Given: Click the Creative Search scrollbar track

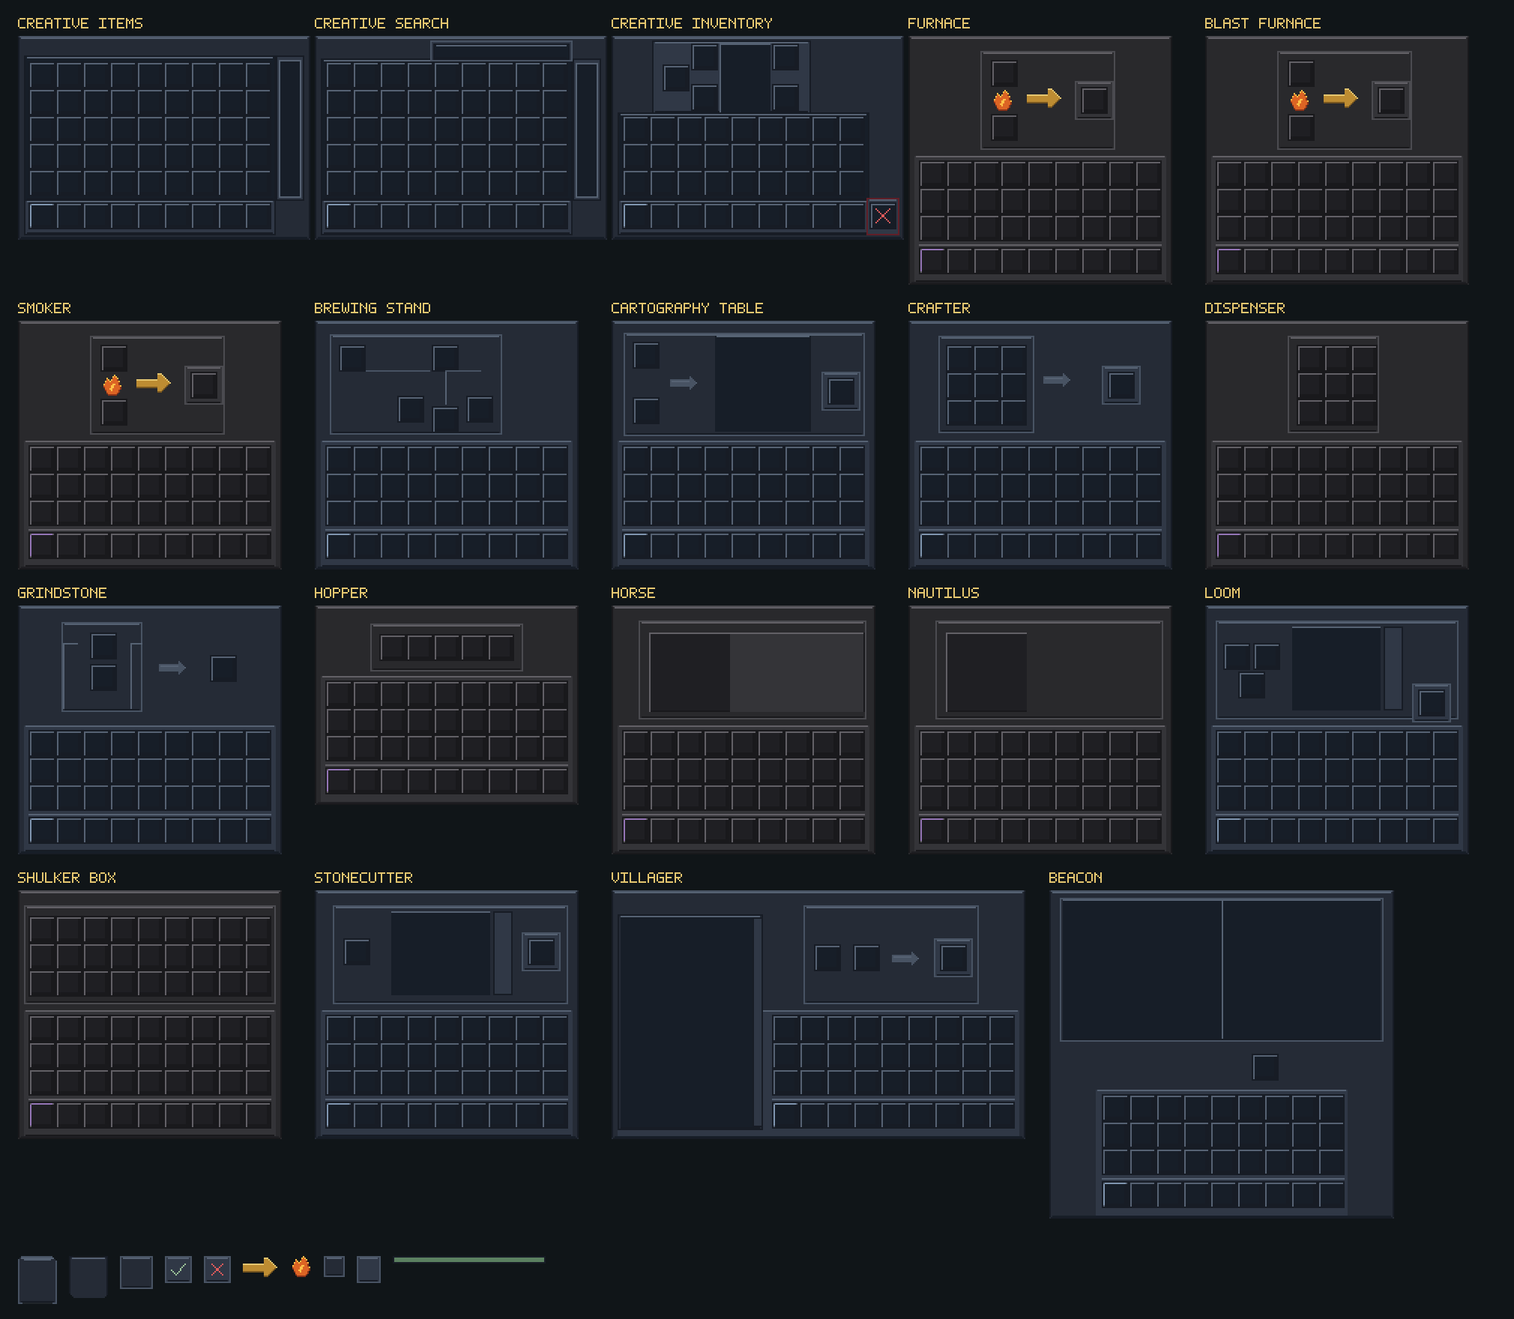Looking at the screenshot, I should coord(587,130).
